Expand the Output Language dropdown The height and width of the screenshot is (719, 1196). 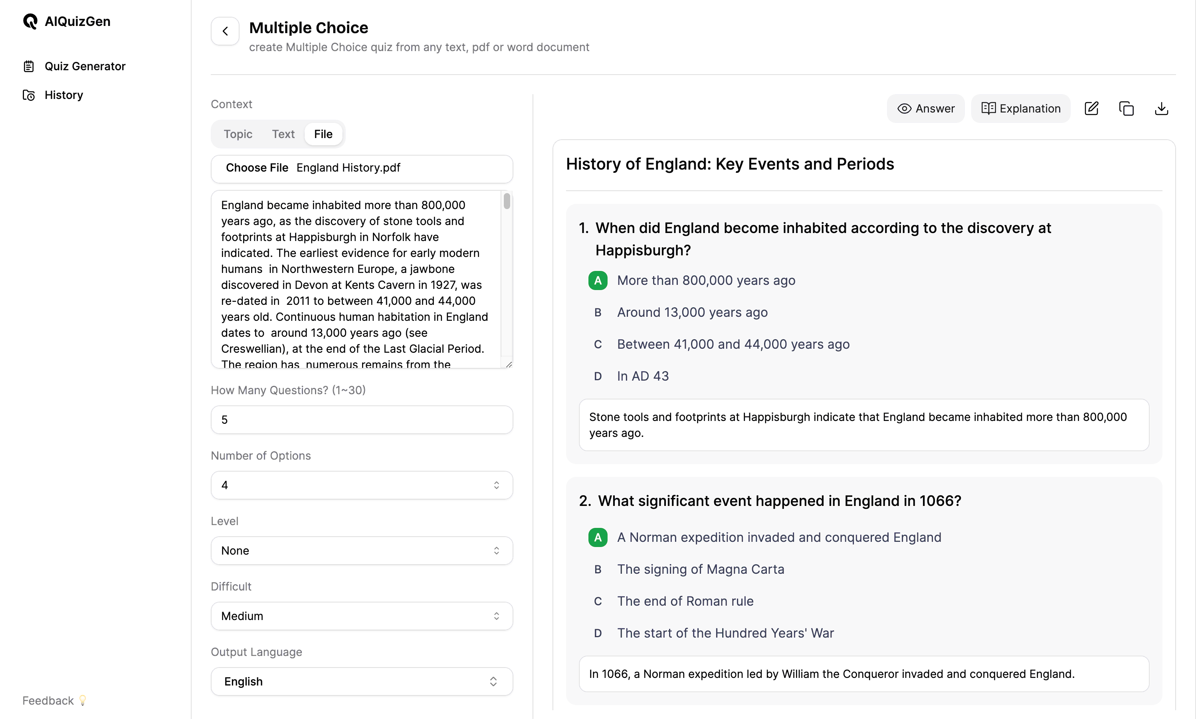click(x=362, y=681)
